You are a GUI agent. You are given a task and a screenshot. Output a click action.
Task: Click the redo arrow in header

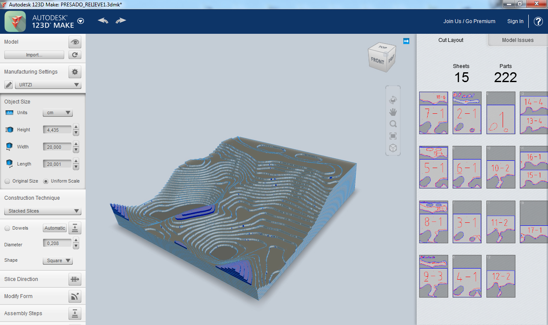coord(121,21)
